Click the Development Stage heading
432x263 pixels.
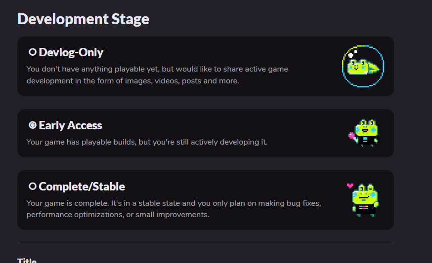point(83,19)
